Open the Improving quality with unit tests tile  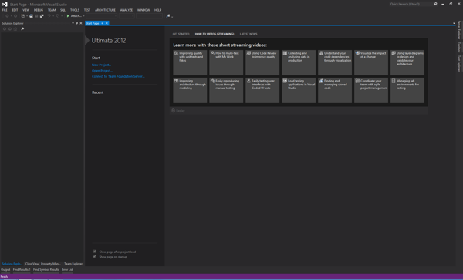coord(190,63)
